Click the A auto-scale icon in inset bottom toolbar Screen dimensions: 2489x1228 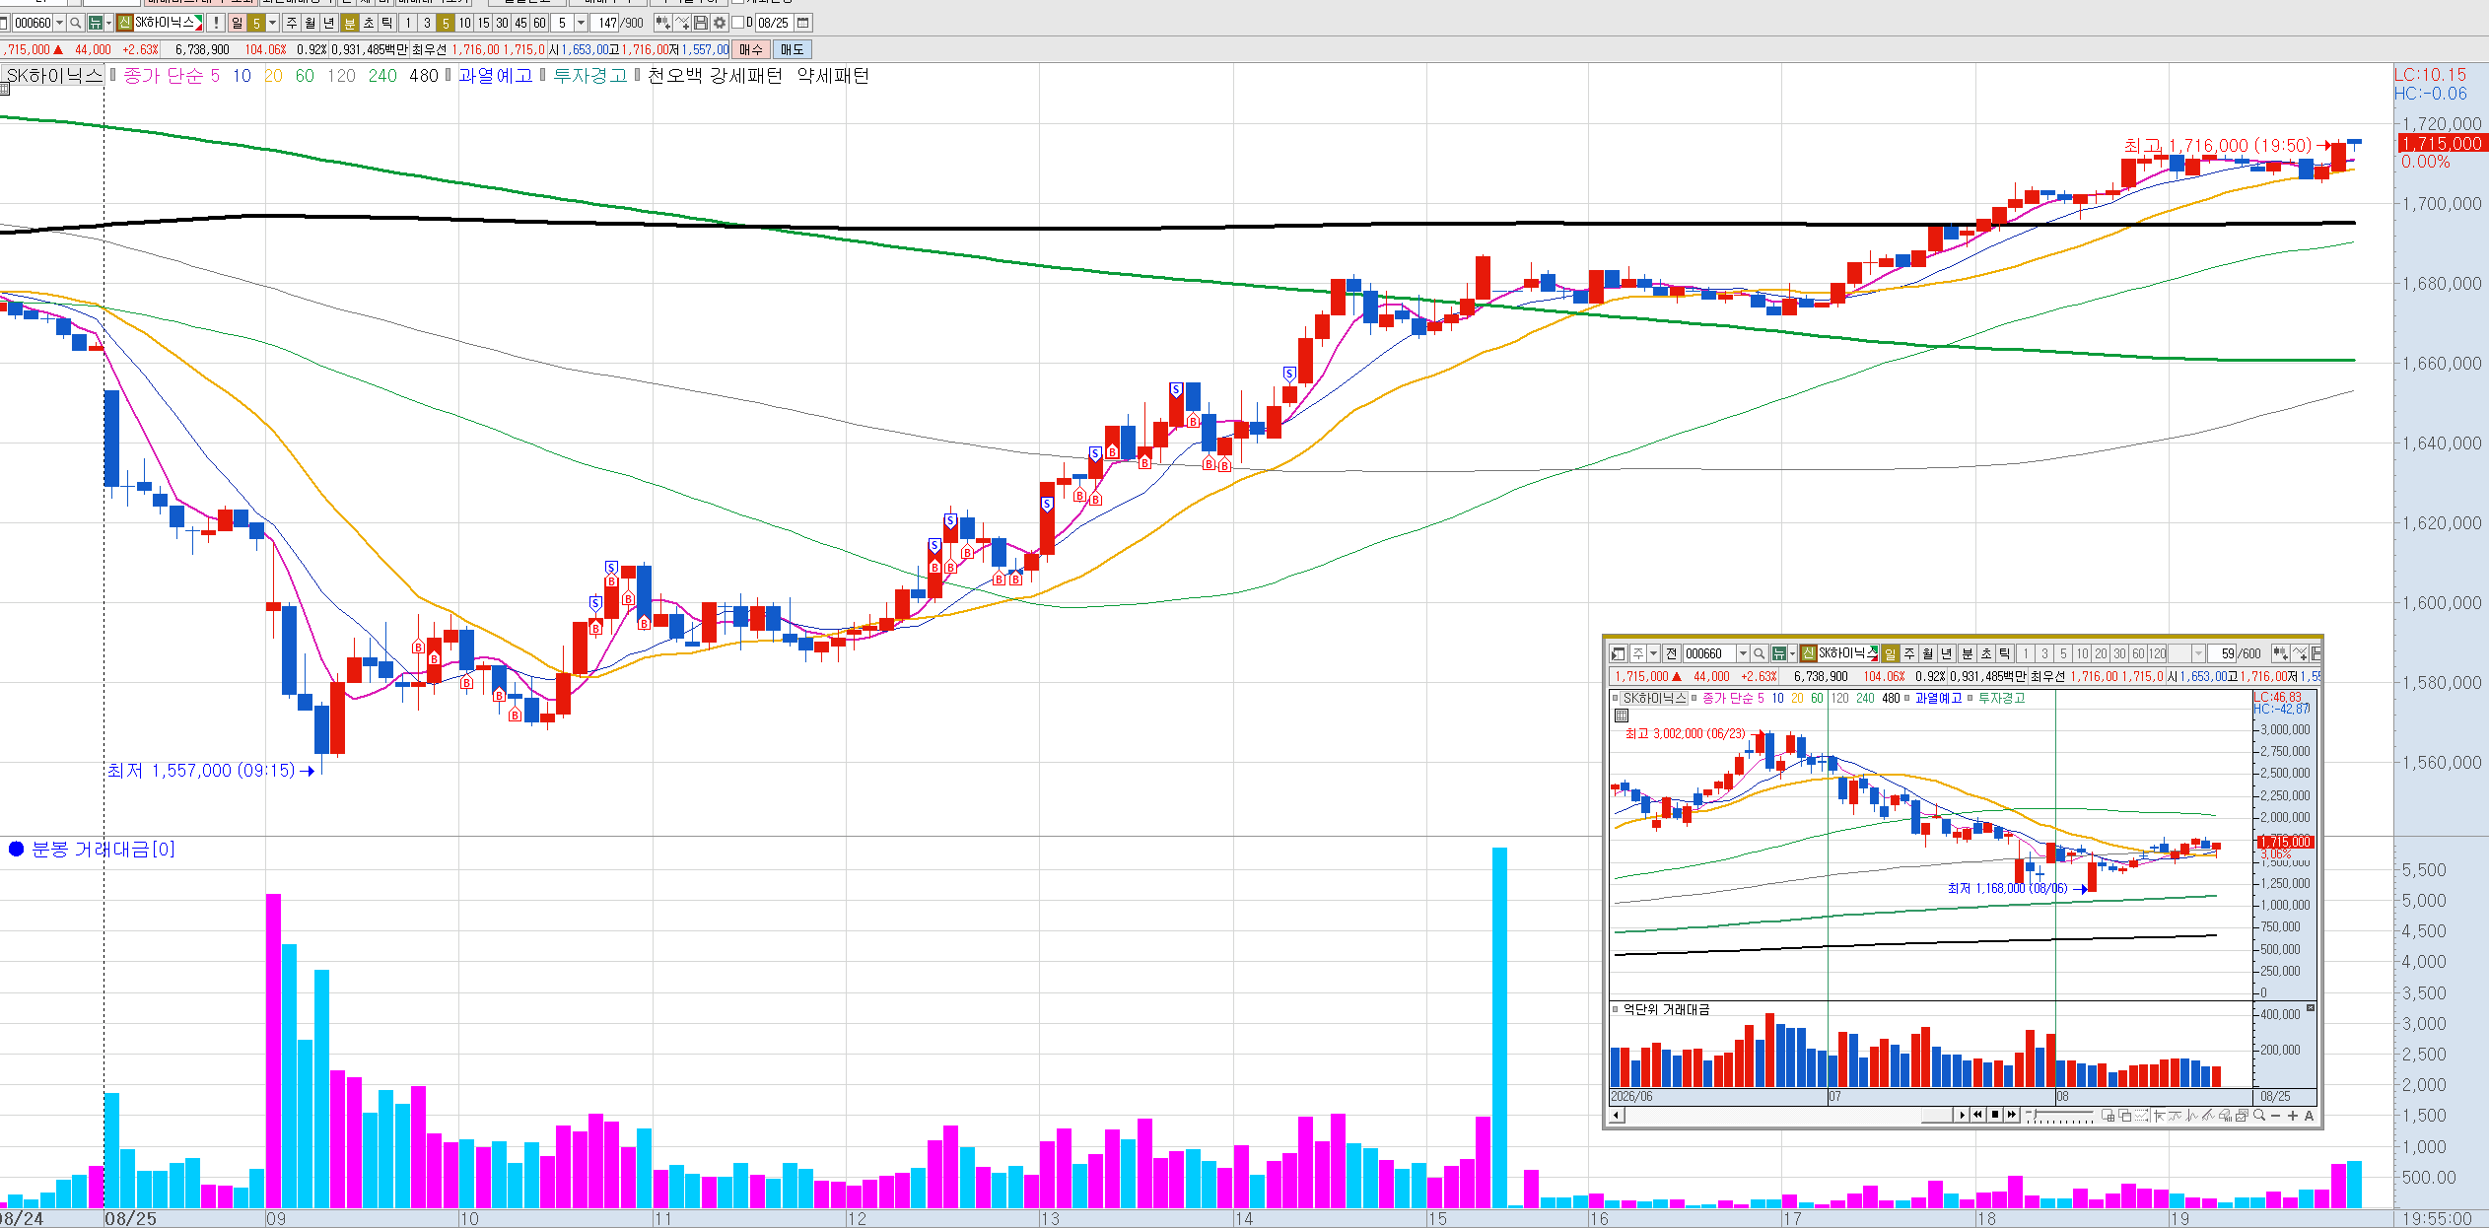2310,1116
